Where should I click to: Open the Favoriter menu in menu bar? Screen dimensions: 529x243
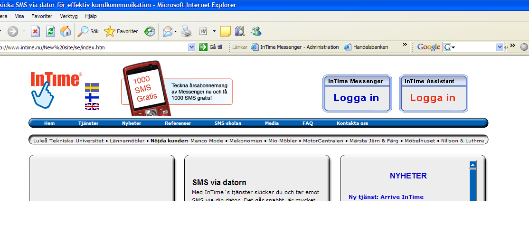(42, 16)
